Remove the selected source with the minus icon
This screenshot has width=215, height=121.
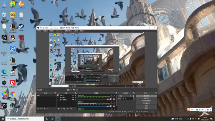[x=61, y=109]
